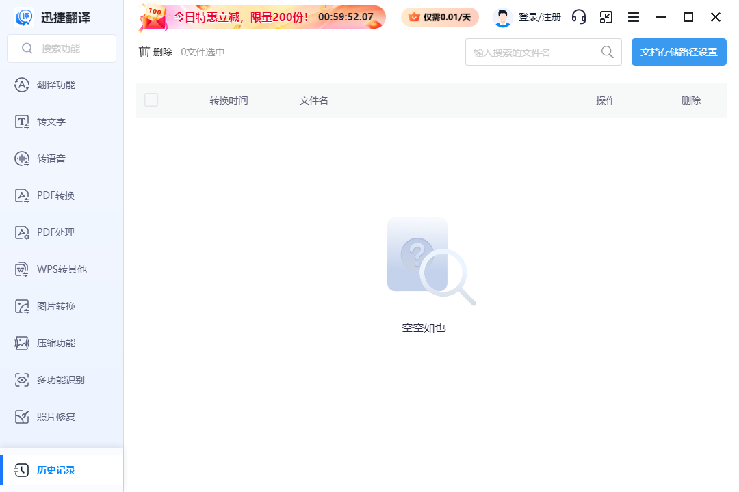Screen dimensions: 739x492
Task: Maximize the application window
Action: pyautogui.click(x=688, y=17)
